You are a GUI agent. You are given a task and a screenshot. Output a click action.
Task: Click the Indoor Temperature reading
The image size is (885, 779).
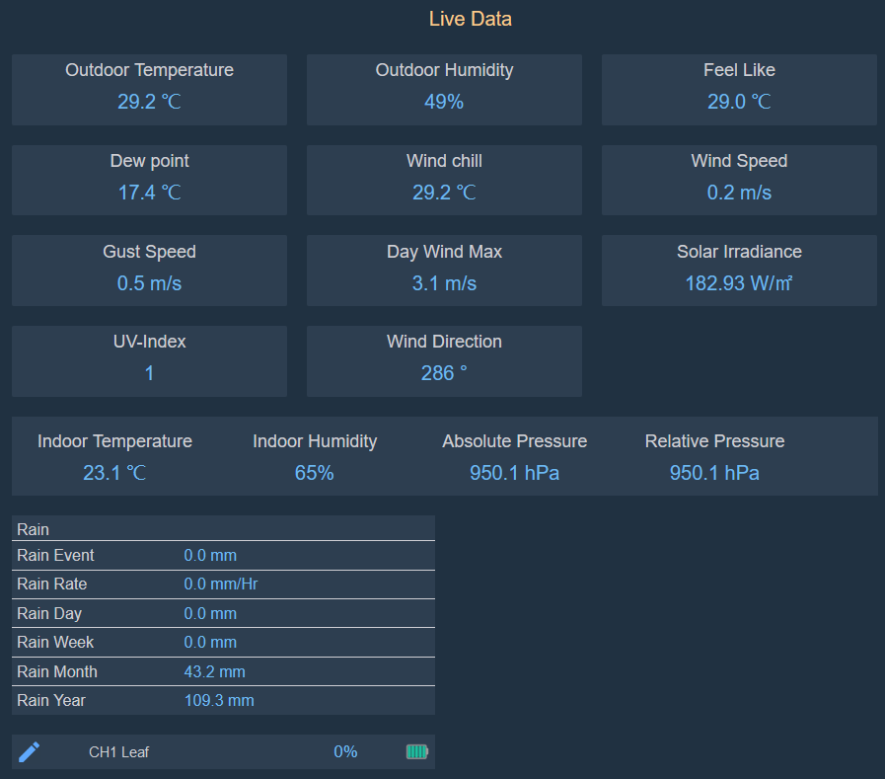coord(114,473)
